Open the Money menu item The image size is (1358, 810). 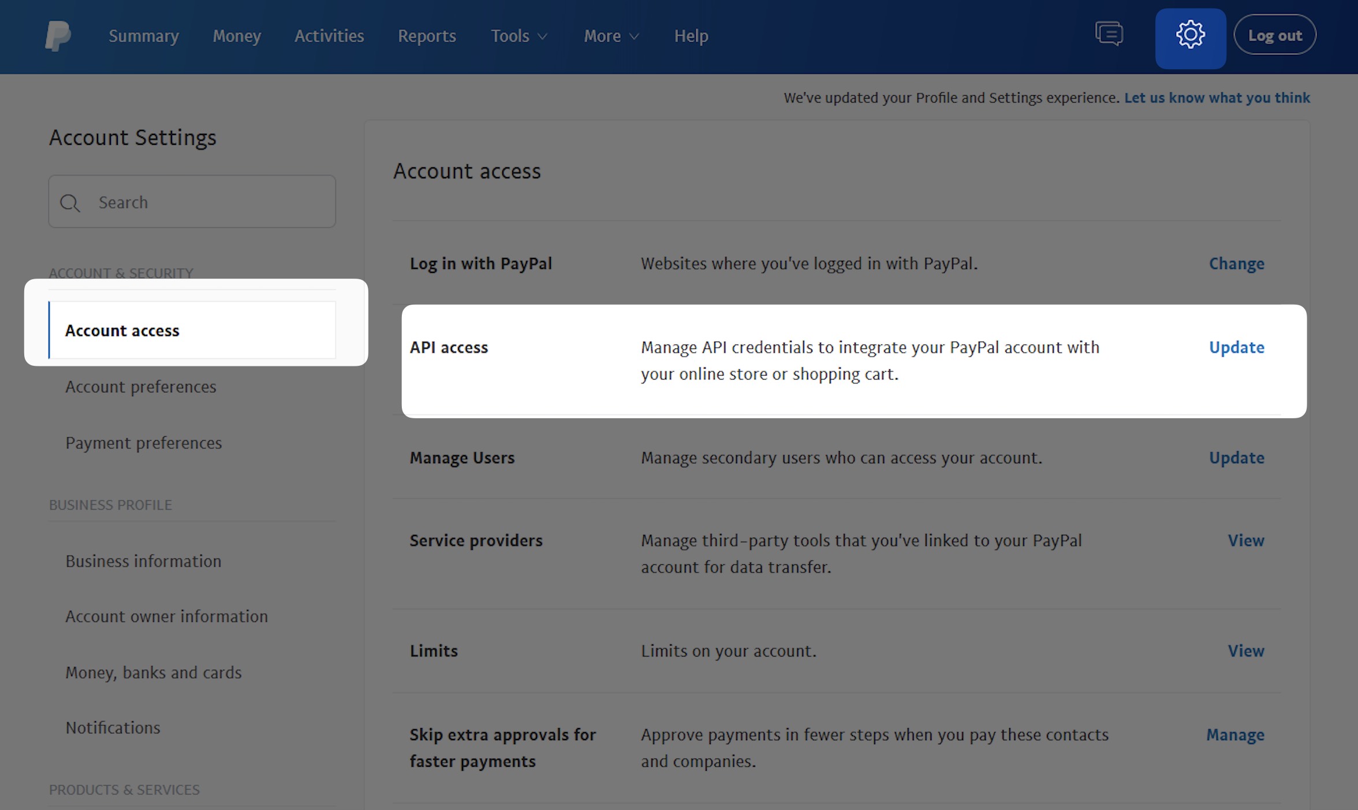click(237, 36)
